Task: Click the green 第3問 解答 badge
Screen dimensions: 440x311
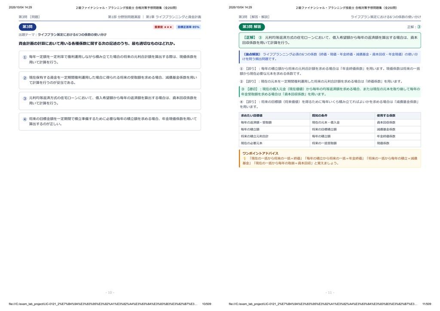Action: (x=252, y=27)
